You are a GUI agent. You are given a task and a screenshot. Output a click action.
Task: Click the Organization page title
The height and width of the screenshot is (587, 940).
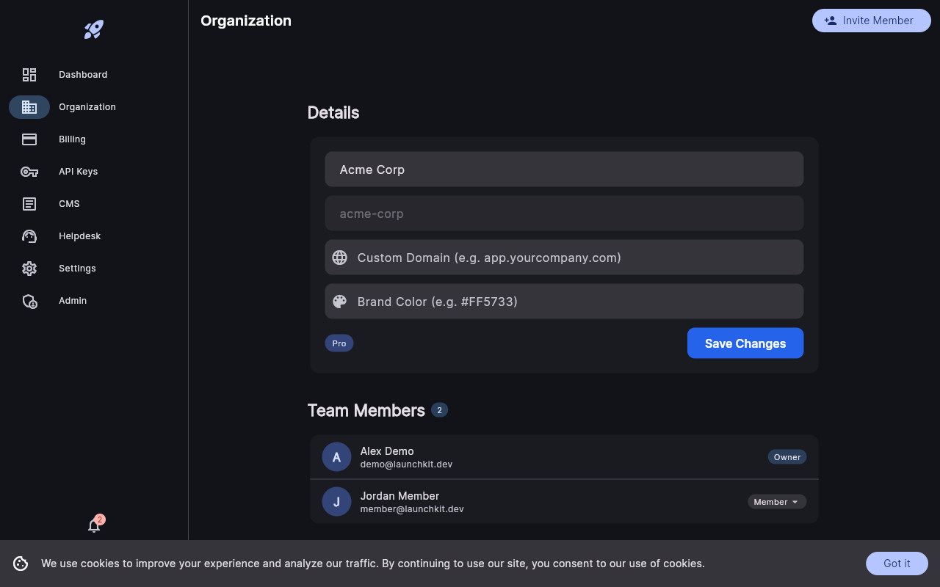246,21
